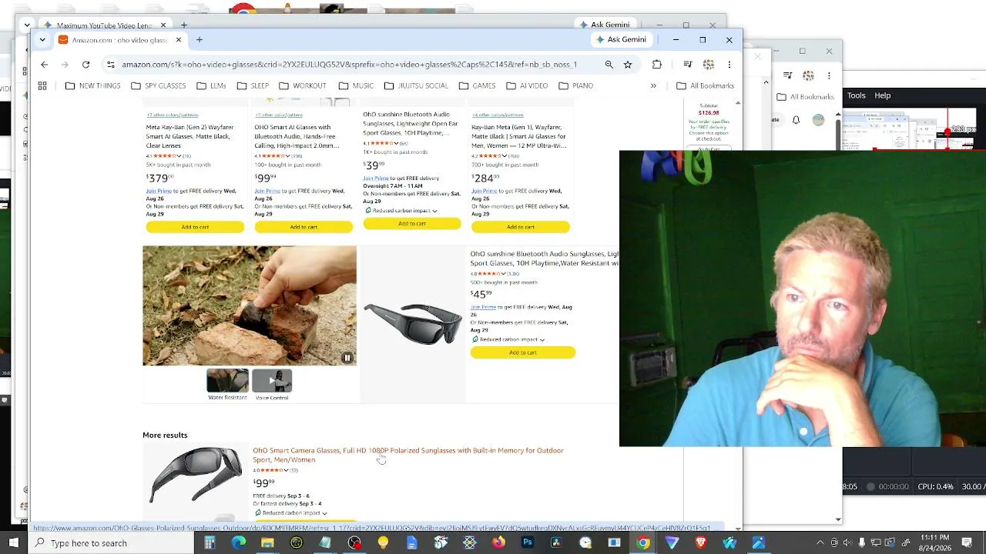Expand the tab search dropdown of Amazon window

click(x=42, y=40)
